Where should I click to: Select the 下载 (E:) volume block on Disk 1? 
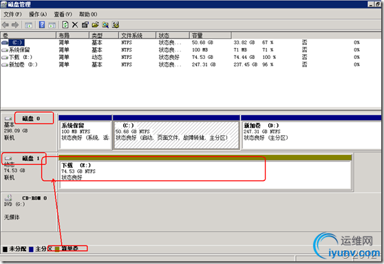pyautogui.click(x=205, y=175)
